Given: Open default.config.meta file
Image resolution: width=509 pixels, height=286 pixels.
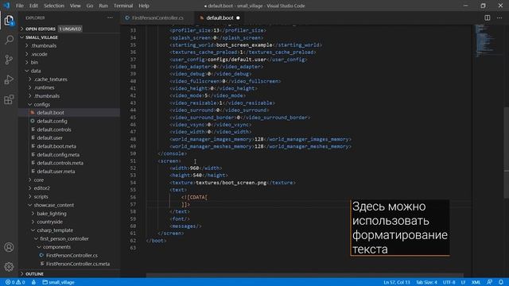Looking at the screenshot, I should click(58, 155).
